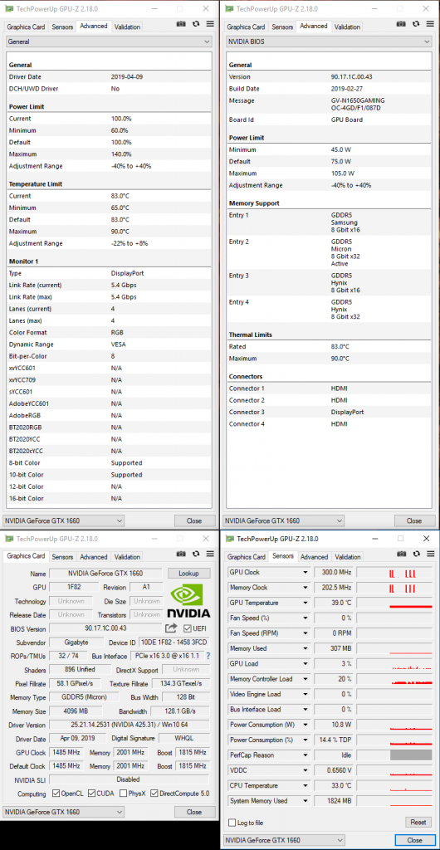Click GPU Clock sensor graph
This screenshot has height=850, width=440.
coord(394,573)
